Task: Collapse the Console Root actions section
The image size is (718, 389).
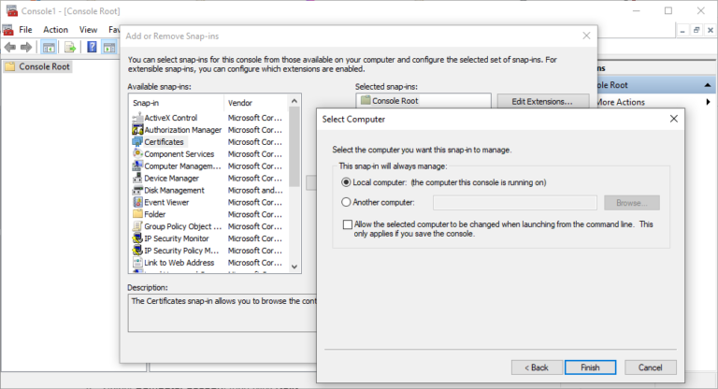Action: 708,85
